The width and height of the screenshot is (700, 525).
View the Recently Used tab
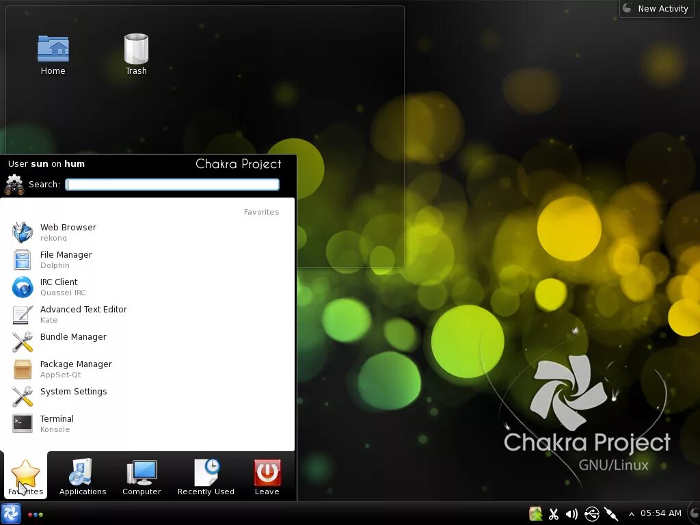coord(206,476)
